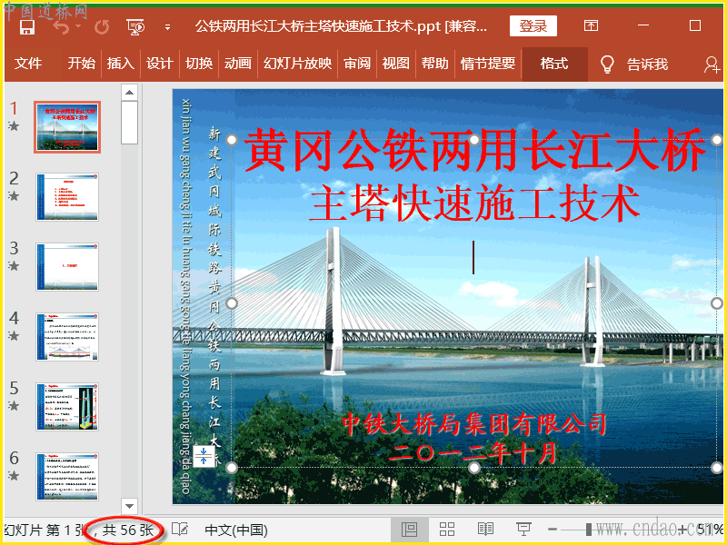Image resolution: width=727 pixels, height=545 pixels.
Task: Open the 情节提要 tab
Action: click(x=488, y=63)
